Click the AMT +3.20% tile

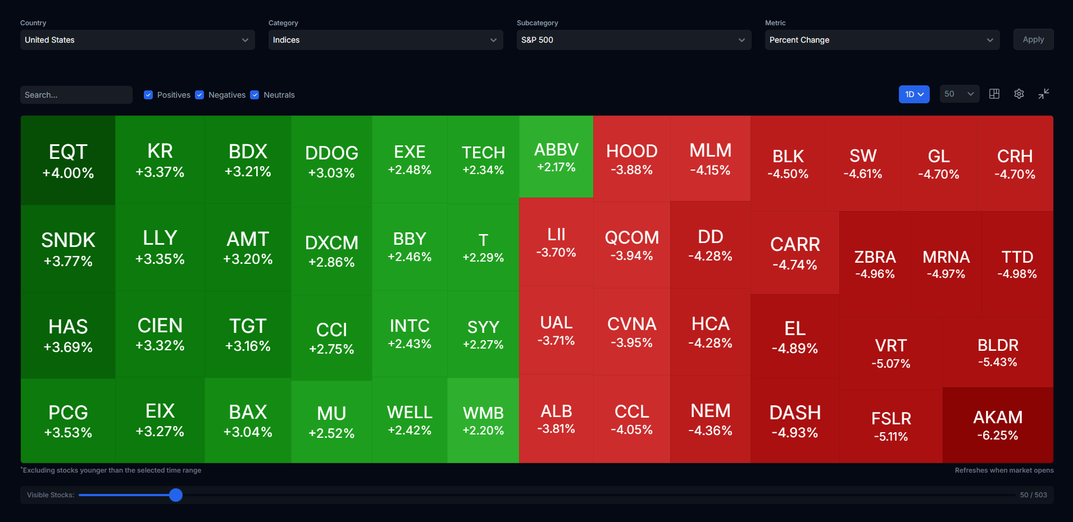248,247
